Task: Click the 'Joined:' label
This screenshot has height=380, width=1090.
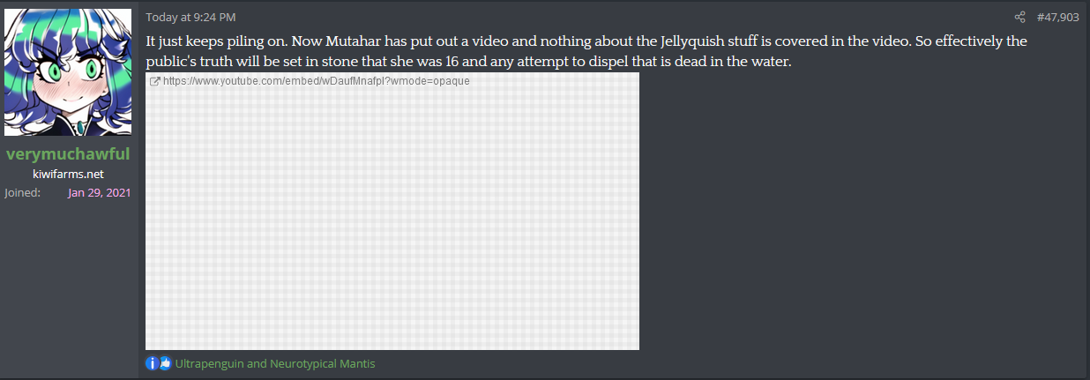Action: (22, 192)
